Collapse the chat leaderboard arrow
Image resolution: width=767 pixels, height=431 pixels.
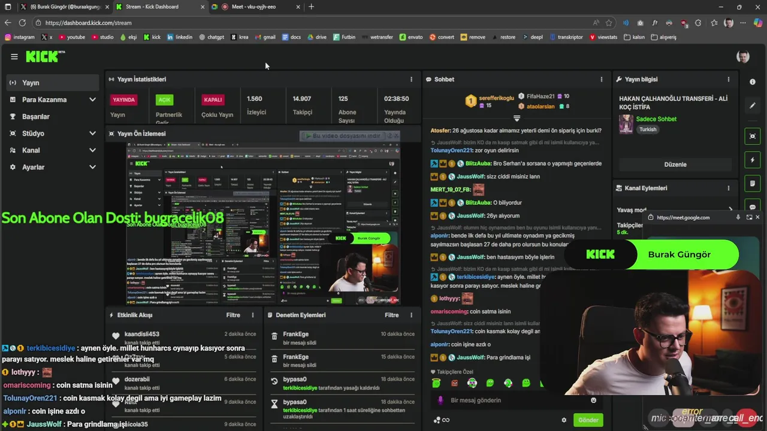[517, 119]
